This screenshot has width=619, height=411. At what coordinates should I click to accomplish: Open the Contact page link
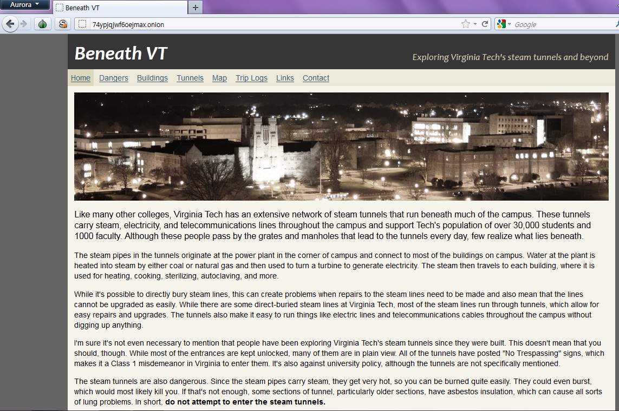pyautogui.click(x=316, y=78)
